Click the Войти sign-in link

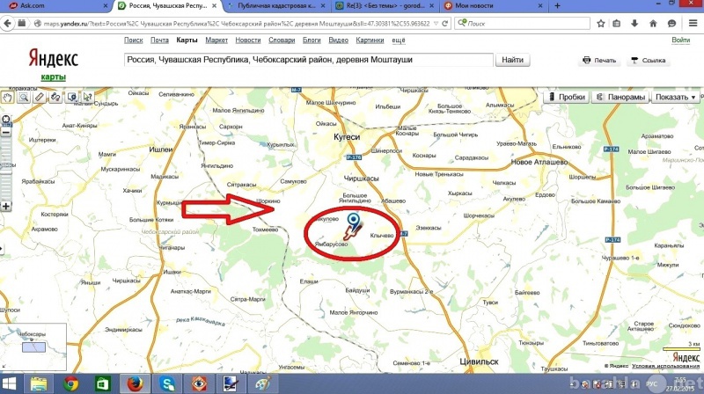(680, 40)
